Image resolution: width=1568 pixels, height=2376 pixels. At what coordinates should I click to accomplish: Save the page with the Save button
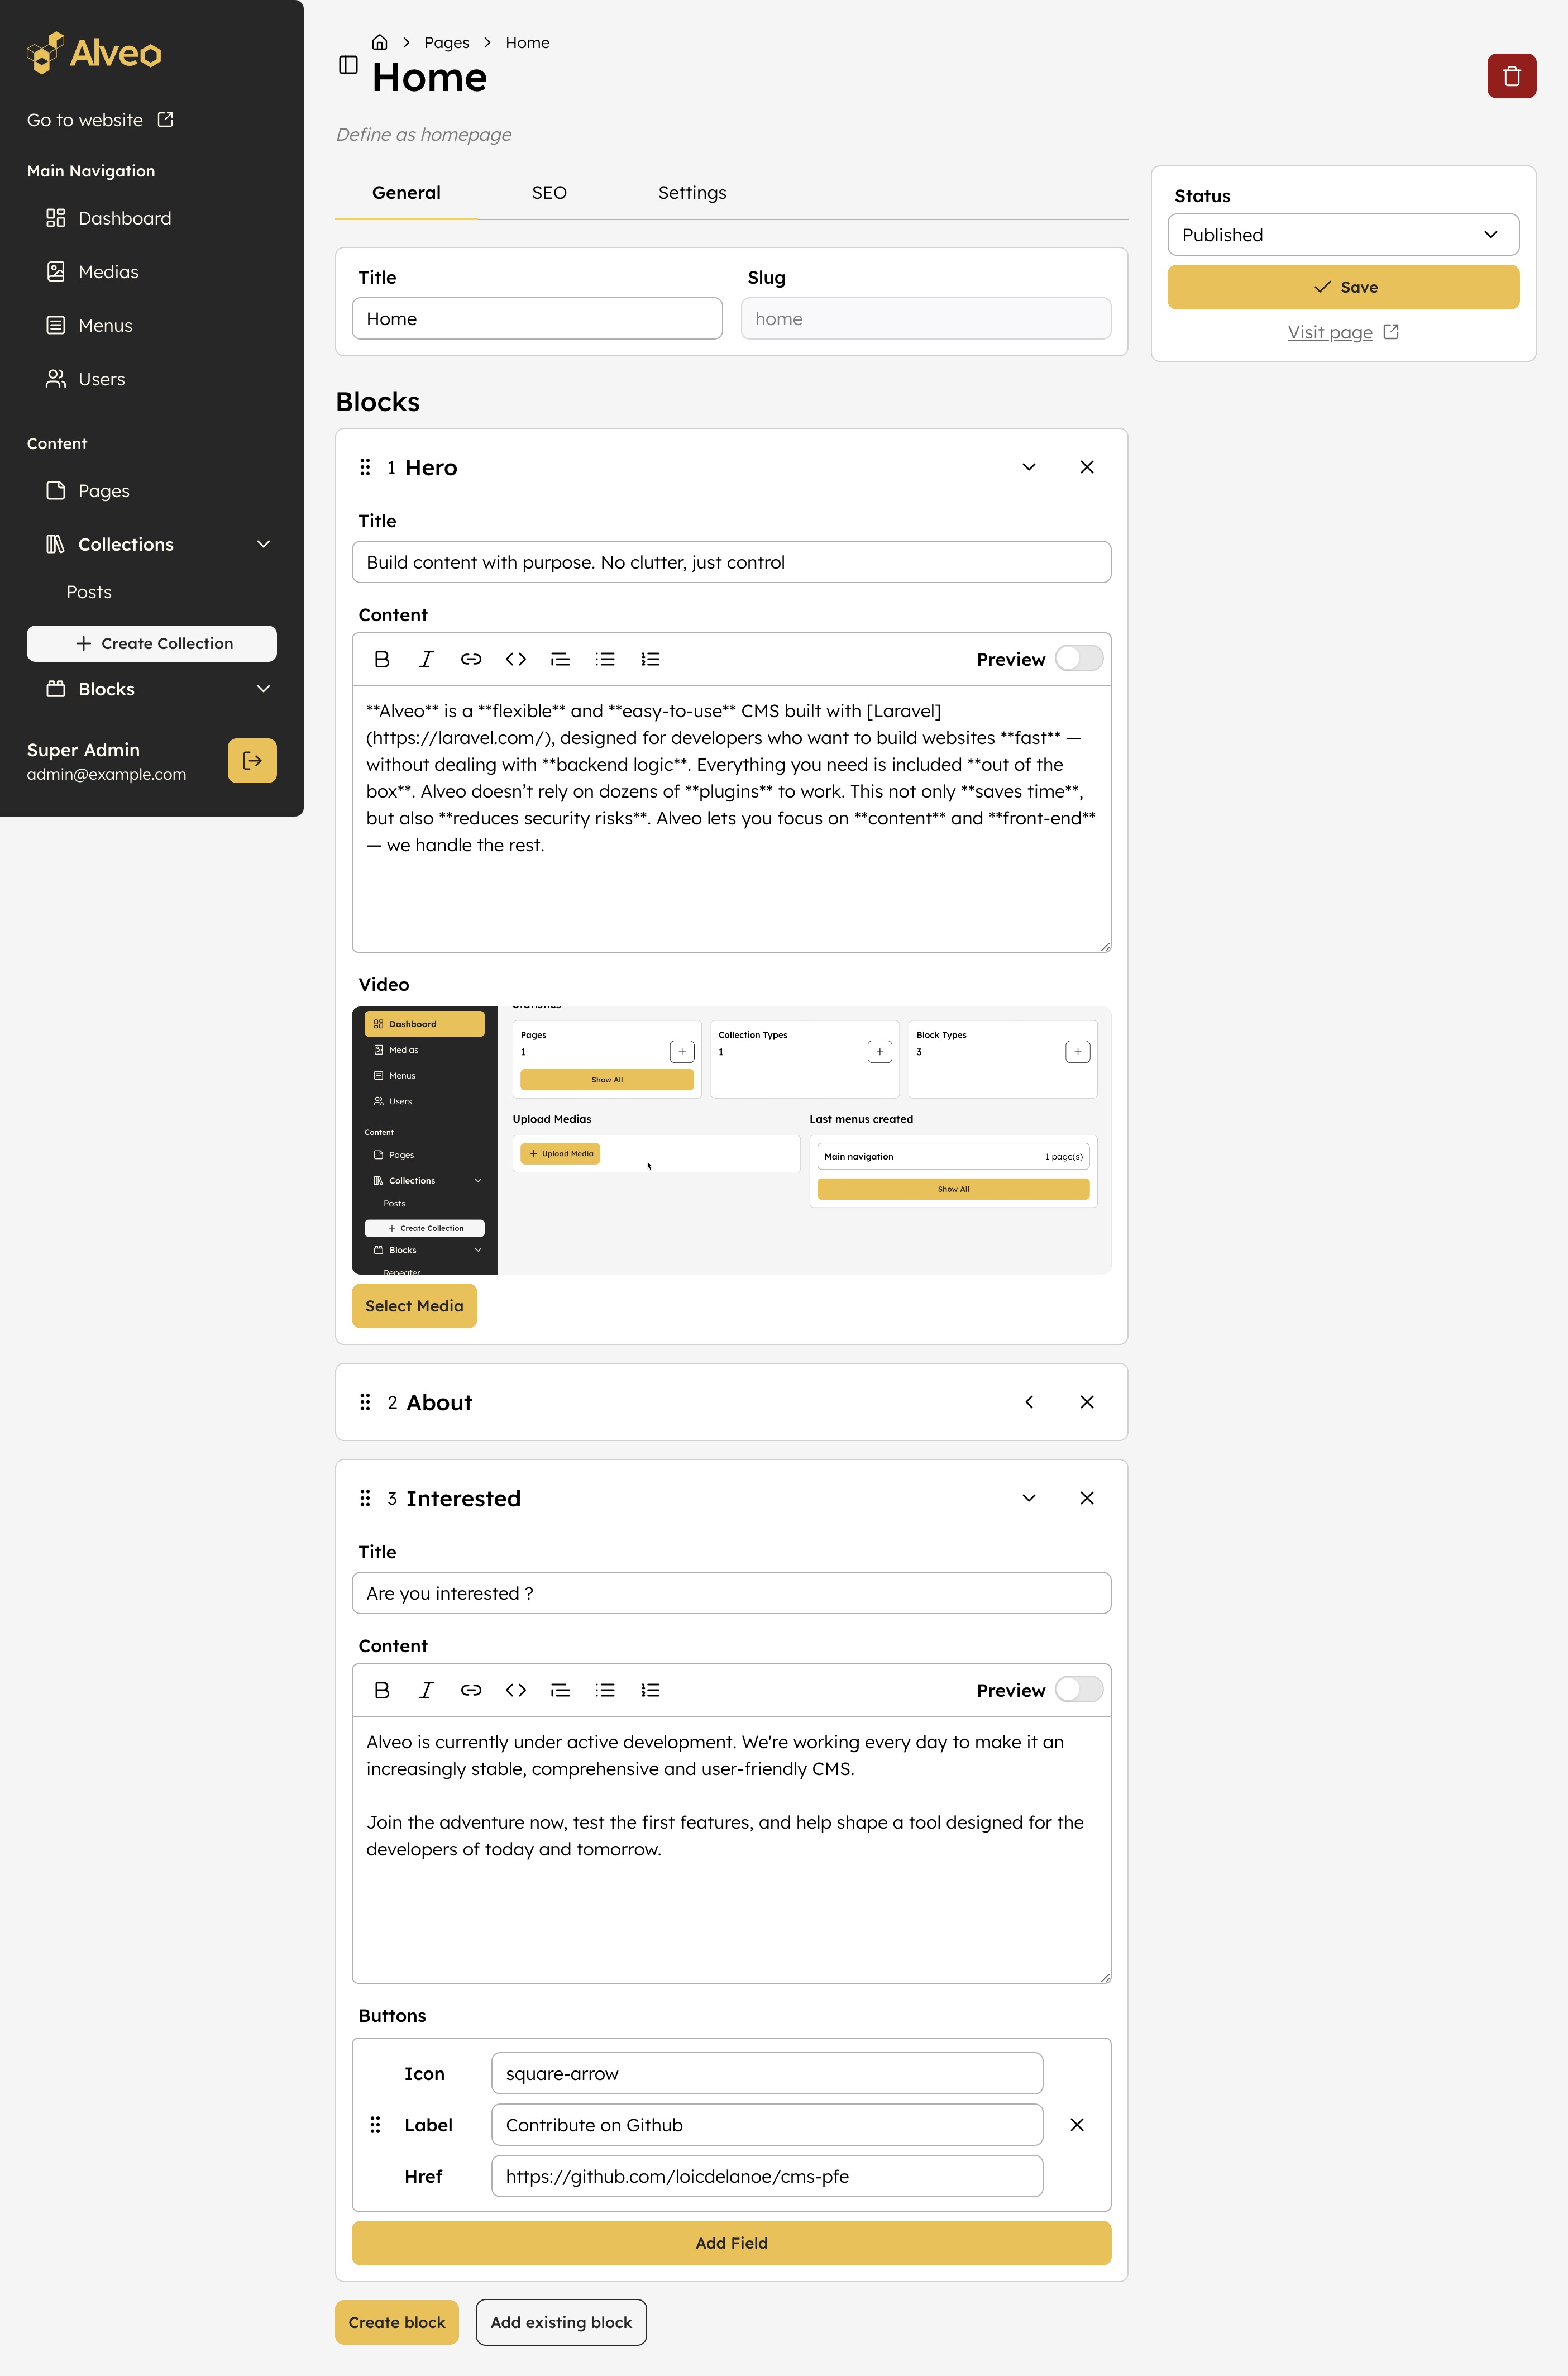[x=1343, y=287]
